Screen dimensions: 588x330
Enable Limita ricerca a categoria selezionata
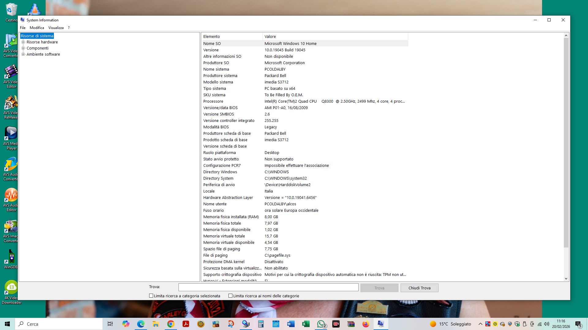151,296
